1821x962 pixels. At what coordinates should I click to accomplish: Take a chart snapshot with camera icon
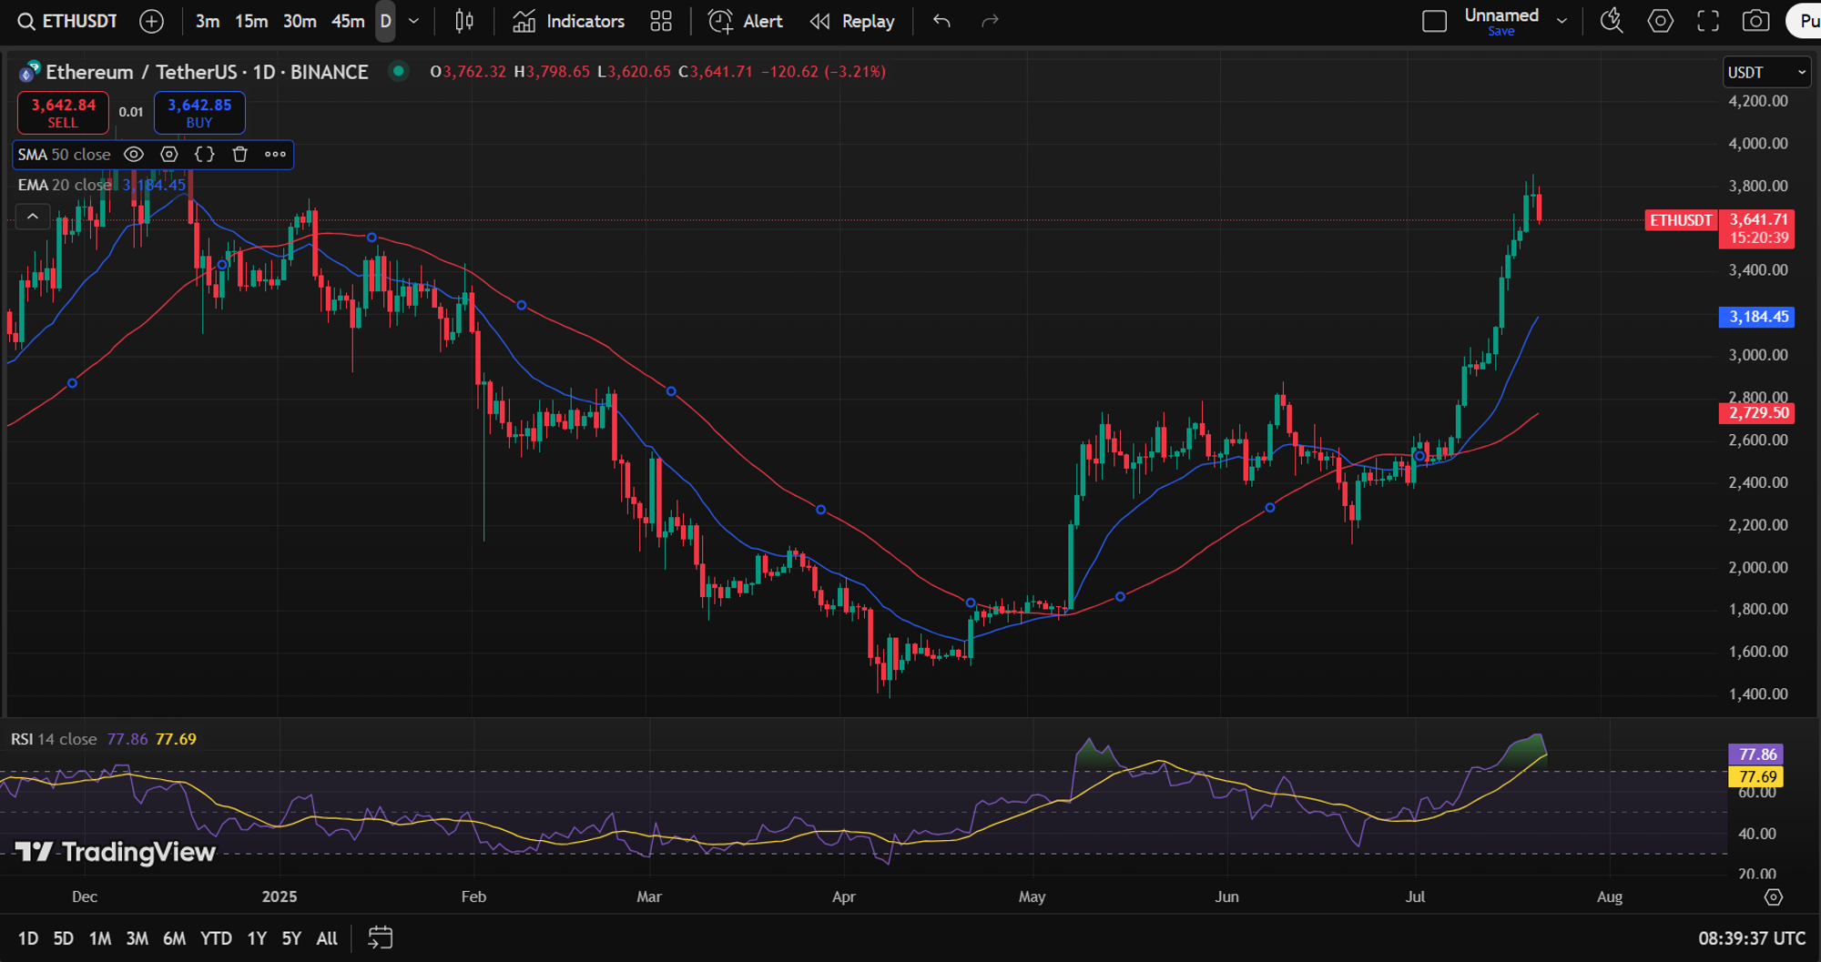pos(1755,21)
